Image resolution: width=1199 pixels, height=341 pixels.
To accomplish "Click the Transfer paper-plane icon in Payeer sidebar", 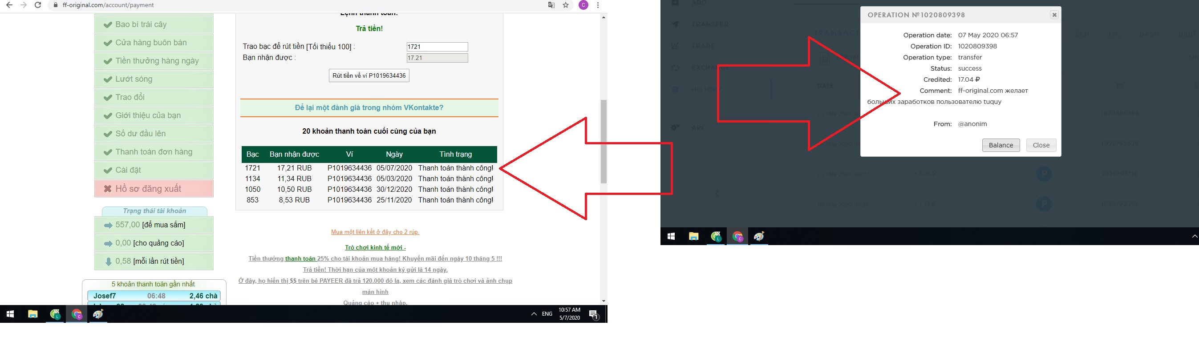I will pos(675,24).
